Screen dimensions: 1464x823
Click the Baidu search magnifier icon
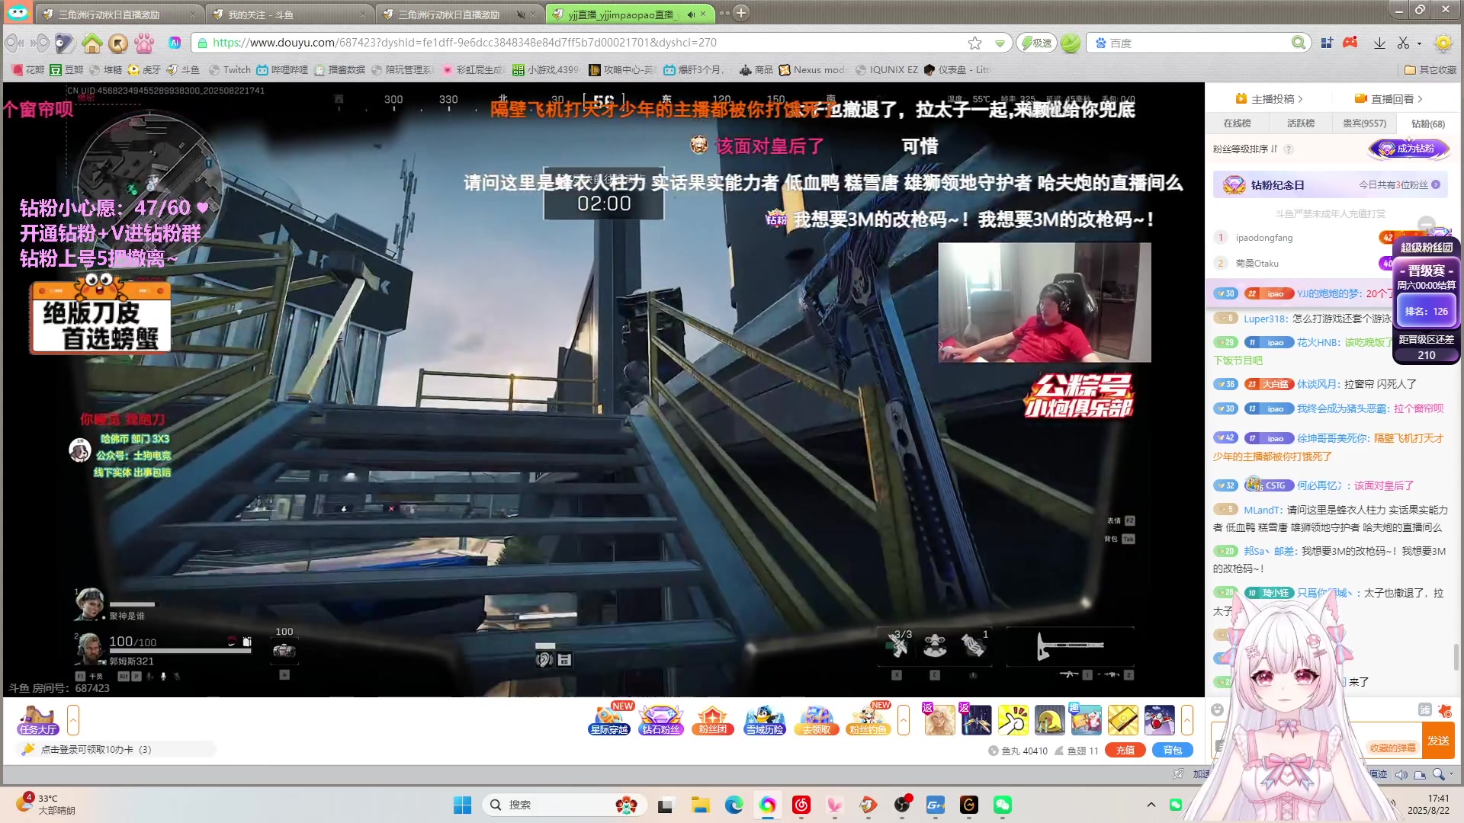(x=1298, y=43)
